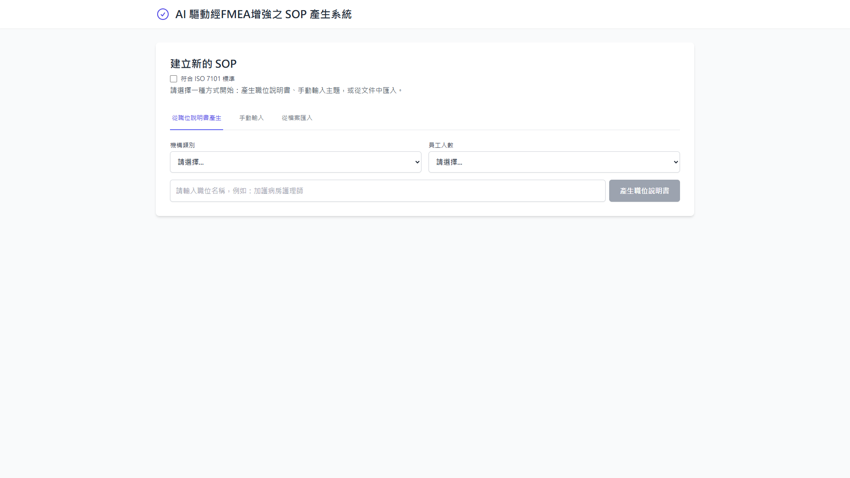This screenshot has width=850, height=478.
Task: Open the 手動輸入 tab
Action: tap(251, 118)
